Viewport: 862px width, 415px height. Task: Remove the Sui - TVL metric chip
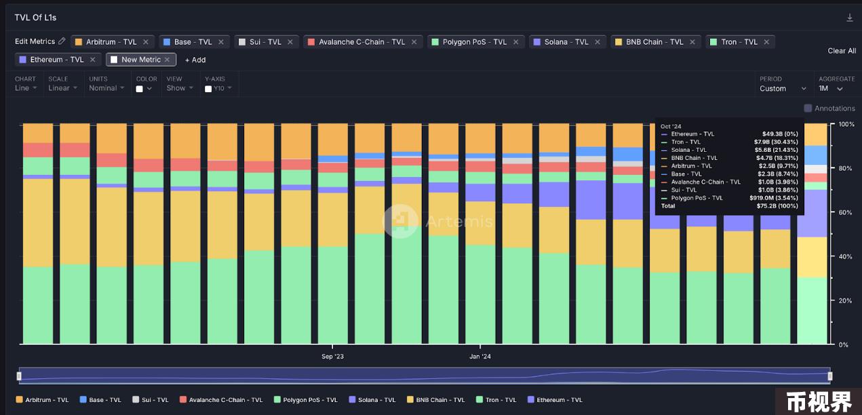(x=290, y=42)
